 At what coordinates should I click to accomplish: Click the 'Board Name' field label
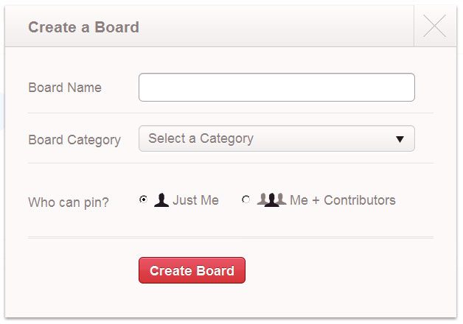click(x=65, y=88)
